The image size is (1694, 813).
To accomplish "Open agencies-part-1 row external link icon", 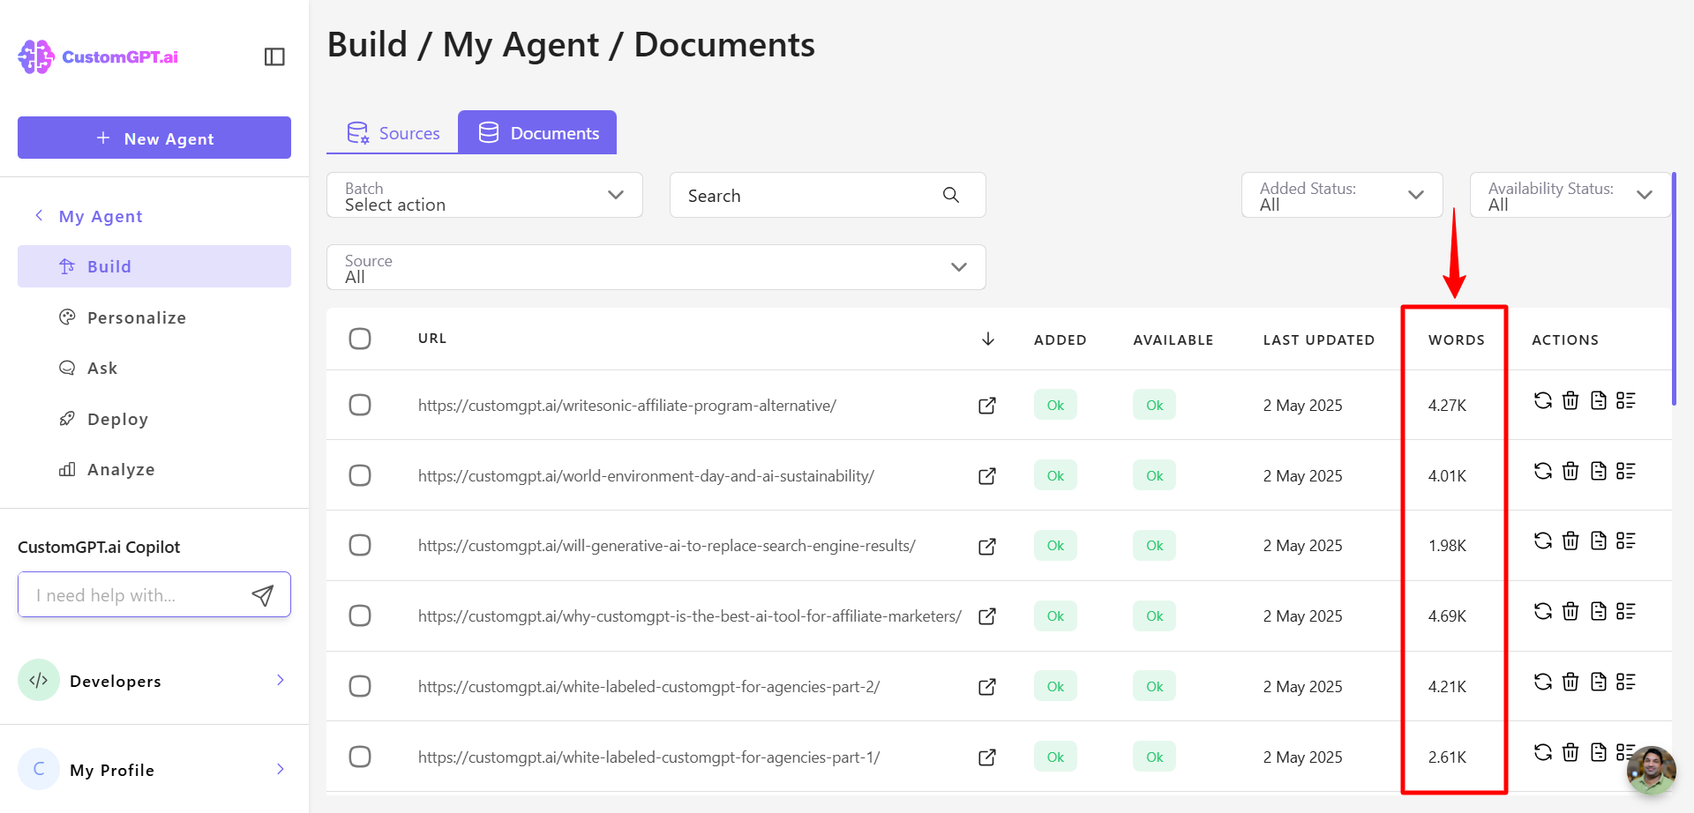I will point(987,757).
